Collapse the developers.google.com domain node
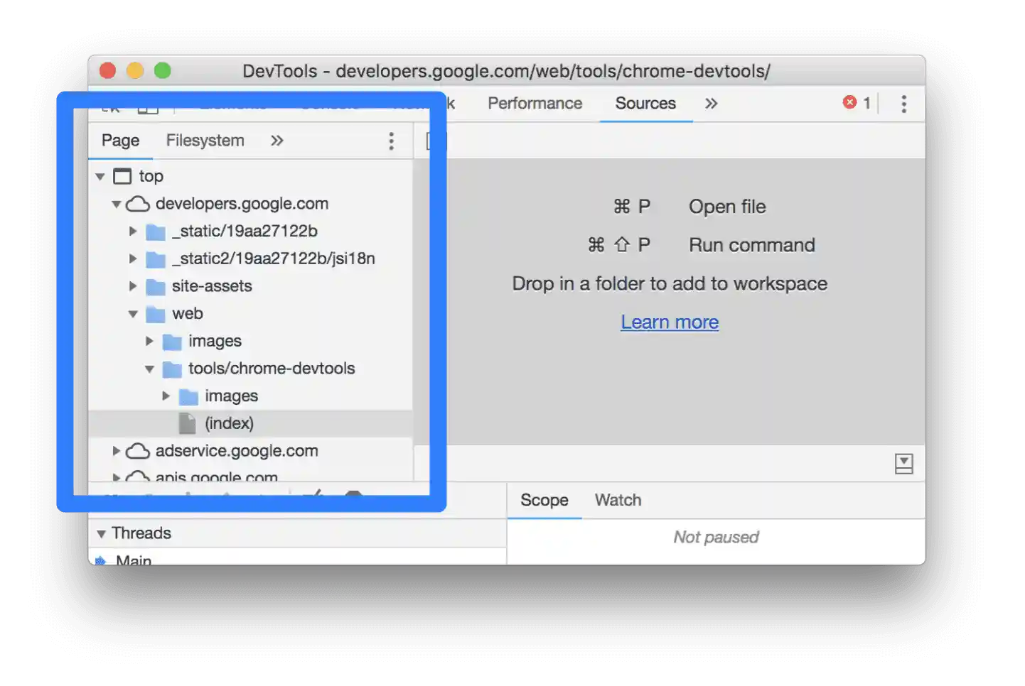 click(x=117, y=204)
